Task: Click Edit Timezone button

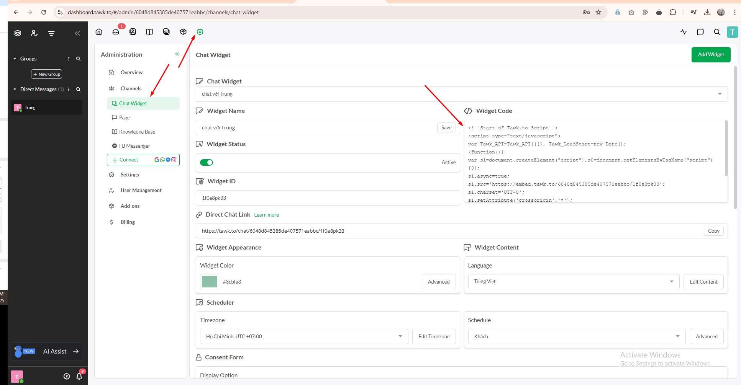Action: [x=434, y=336]
